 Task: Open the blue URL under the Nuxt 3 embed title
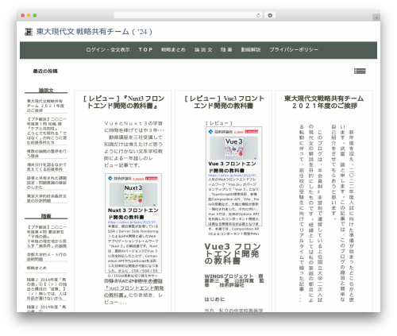[x=133, y=222]
